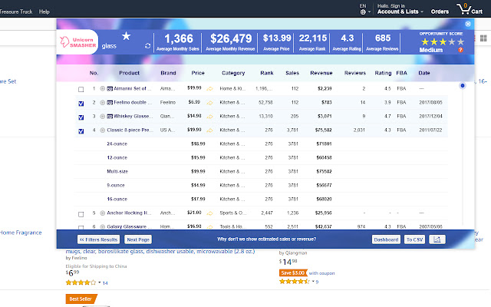Expand the Anchor Hocking product variations
This screenshot has width=491, height=307.
point(102,213)
